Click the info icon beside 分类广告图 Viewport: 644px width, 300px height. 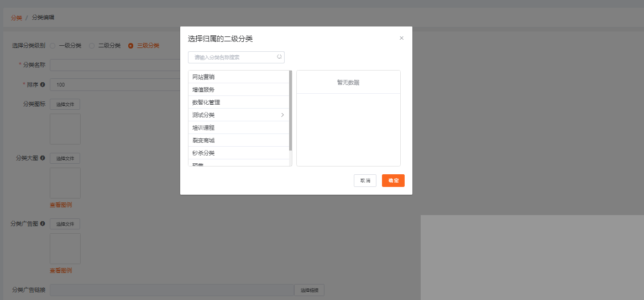(x=43, y=223)
